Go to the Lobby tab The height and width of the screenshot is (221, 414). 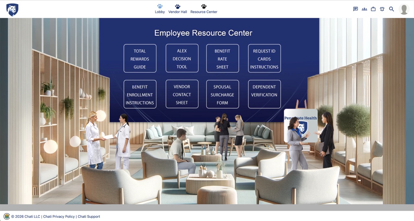pos(160,9)
